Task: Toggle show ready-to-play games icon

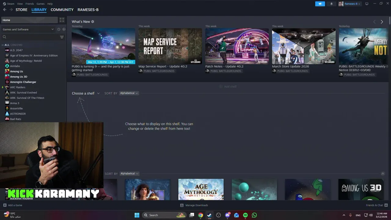Action: click(64, 29)
